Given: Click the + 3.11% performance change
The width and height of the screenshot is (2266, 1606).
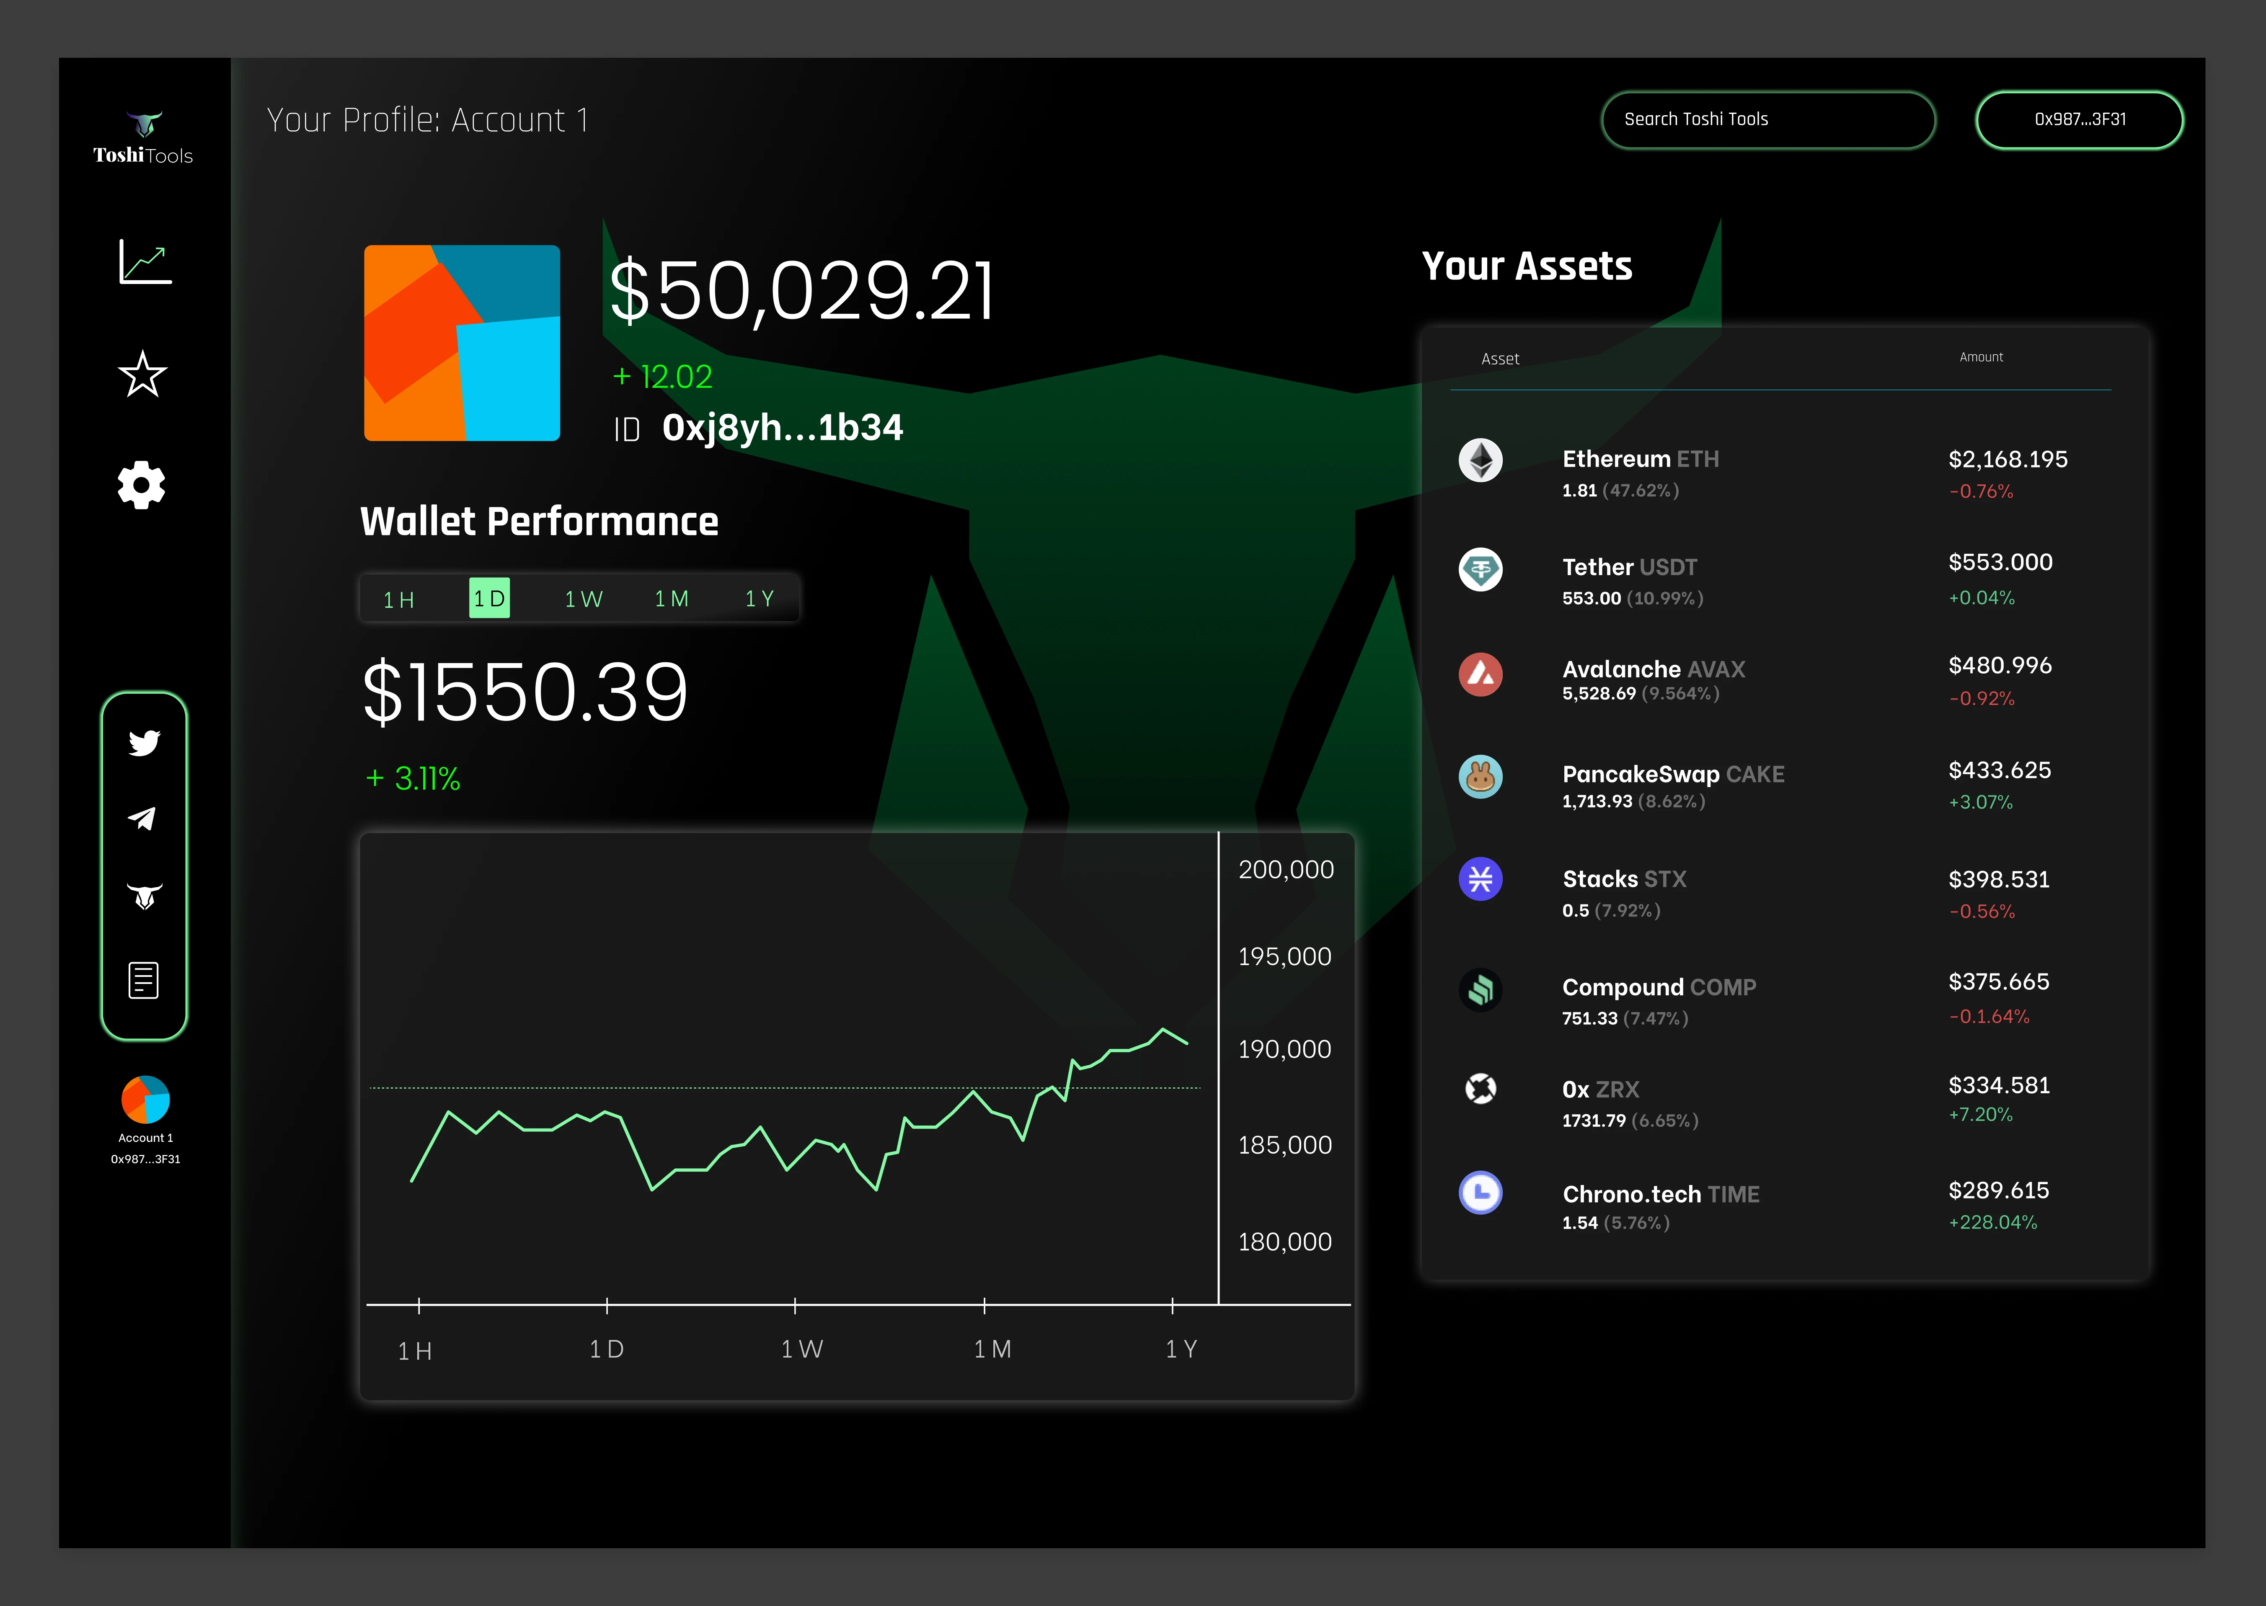Looking at the screenshot, I should [x=413, y=779].
